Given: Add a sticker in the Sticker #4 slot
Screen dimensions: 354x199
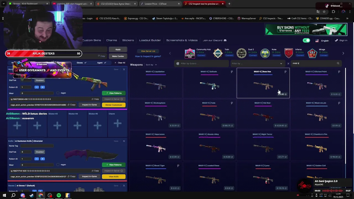Looking at the screenshot, I should [x=77, y=126].
